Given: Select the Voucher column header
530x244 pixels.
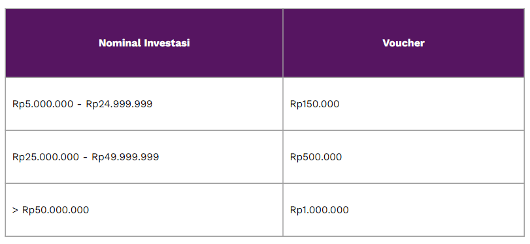Looking at the screenshot, I should click(x=404, y=43).
